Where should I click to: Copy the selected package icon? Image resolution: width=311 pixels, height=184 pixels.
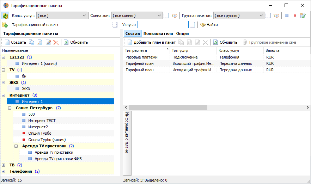pyautogui.click(x=32, y=42)
